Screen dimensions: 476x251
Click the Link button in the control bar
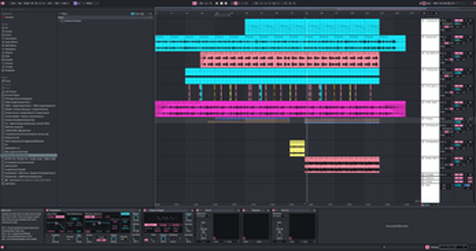tap(13, 4)
